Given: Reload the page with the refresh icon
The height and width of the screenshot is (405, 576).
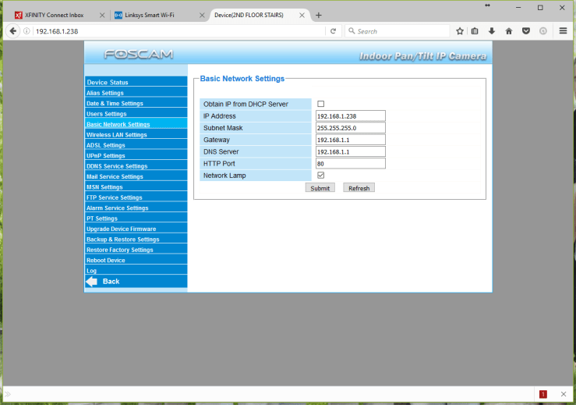Looking at the screenshot, I should pos(334,31).
